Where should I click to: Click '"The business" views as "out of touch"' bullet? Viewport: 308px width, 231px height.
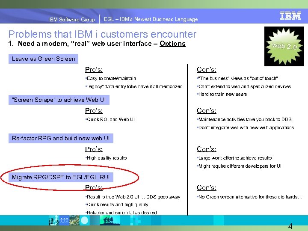click(x=238, y=78)
